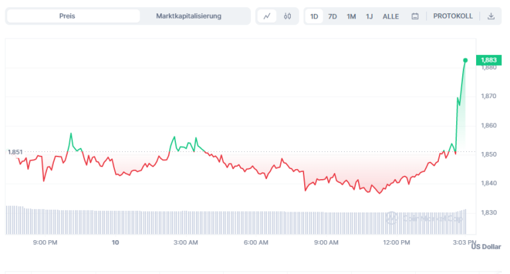Click the download chart icon
Screen dimensions: 510x274
pyautogui.click(x=491, y=16)
